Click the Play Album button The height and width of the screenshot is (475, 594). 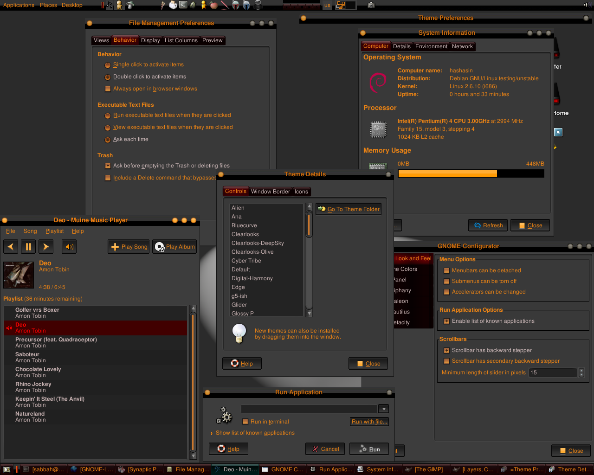174,247
